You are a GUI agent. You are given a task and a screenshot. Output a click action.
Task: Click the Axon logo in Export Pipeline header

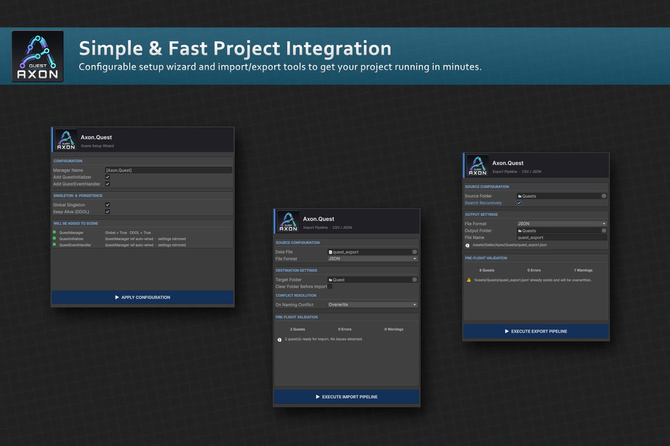[477, 166]
